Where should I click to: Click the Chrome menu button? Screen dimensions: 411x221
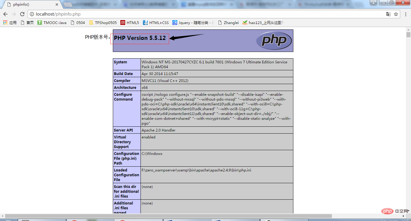tap(406, 14)
